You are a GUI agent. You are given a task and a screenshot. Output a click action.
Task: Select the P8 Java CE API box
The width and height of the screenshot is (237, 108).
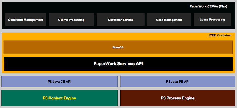[x=60, y=82]
